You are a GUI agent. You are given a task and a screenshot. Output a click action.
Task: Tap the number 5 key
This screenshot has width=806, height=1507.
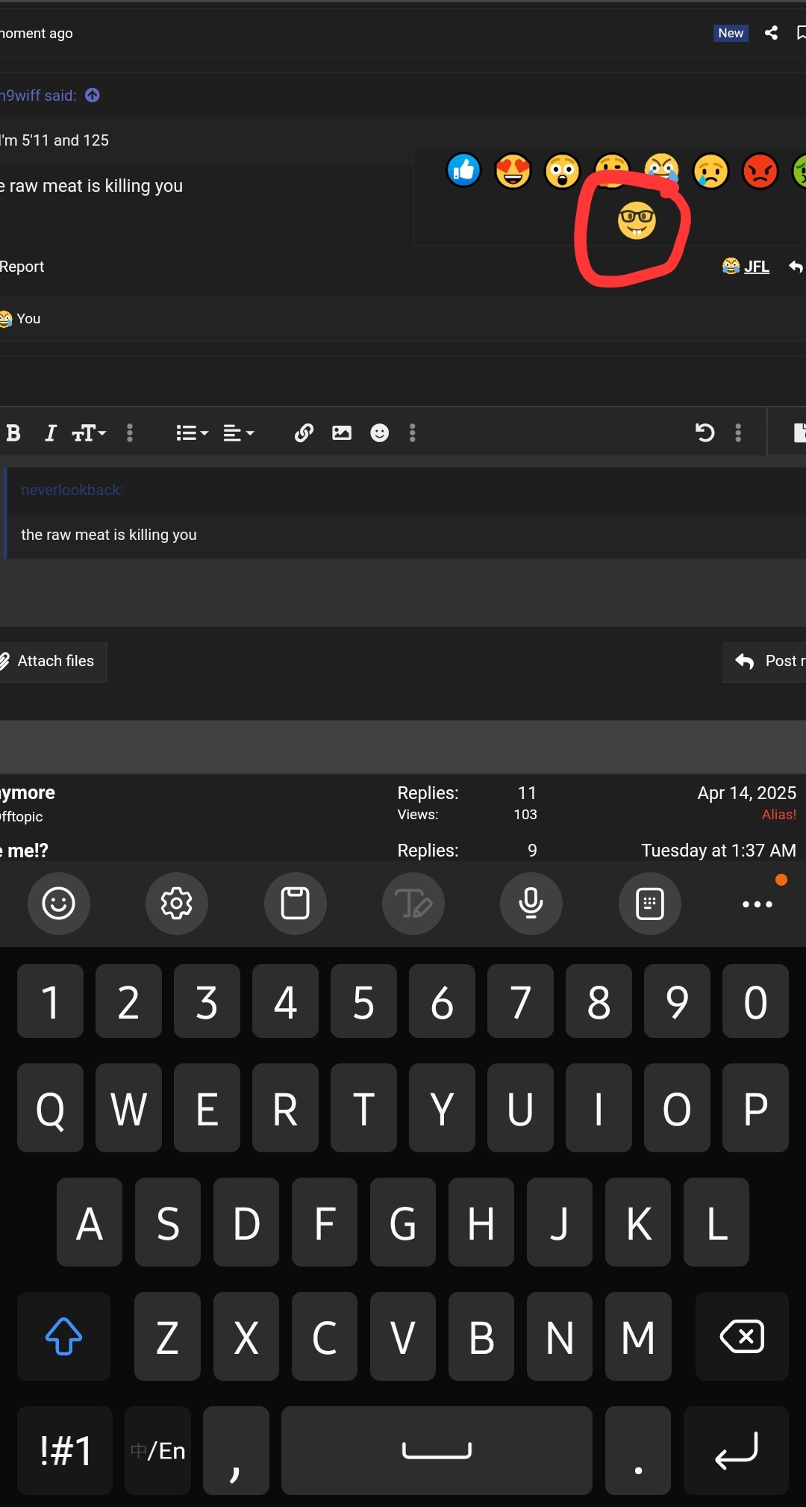pos(363,1001)
